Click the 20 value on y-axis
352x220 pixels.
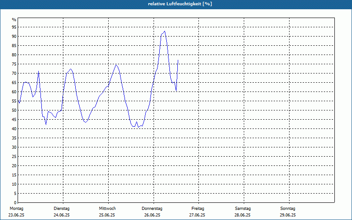point(14,166)
